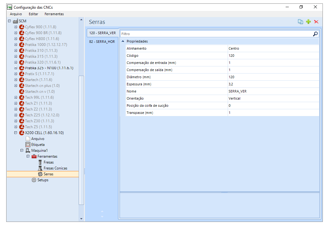The width and height of the screenshot is (325, 225).
Task: Click the Posição da coifa de sucção value
Action: point(273,106)
